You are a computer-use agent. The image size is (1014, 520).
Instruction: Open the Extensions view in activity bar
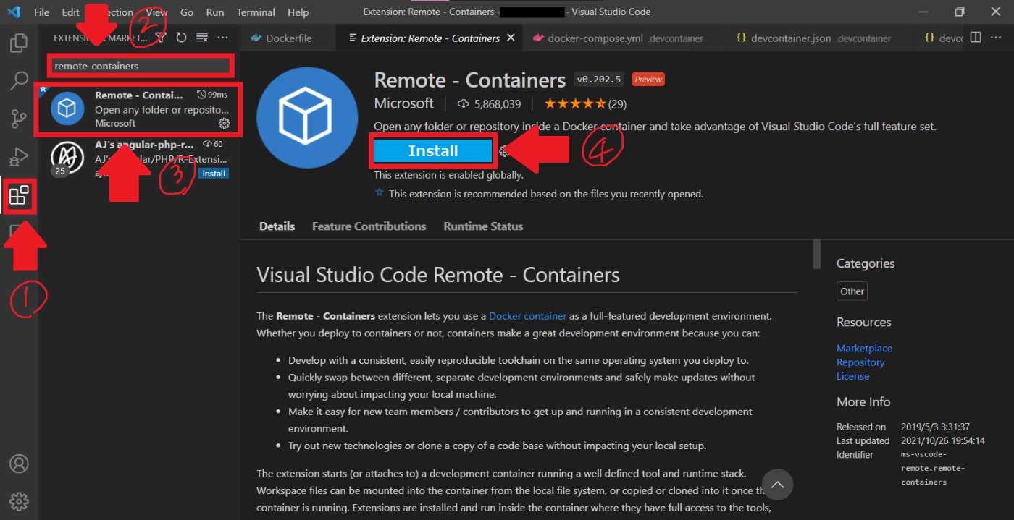tap(19, 195)
